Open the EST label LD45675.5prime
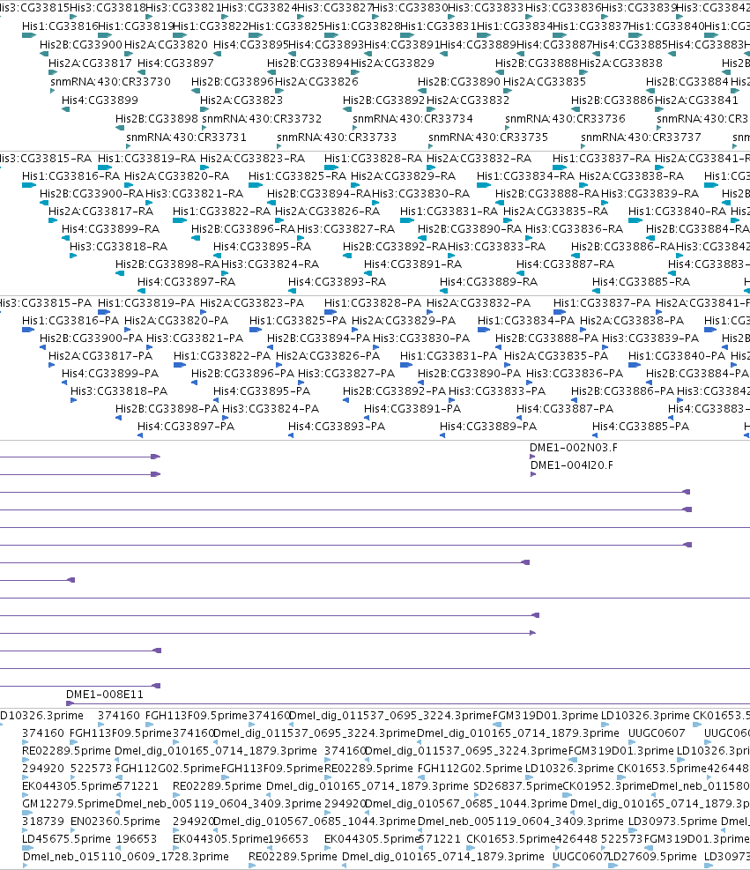 (x=67, y=839)
